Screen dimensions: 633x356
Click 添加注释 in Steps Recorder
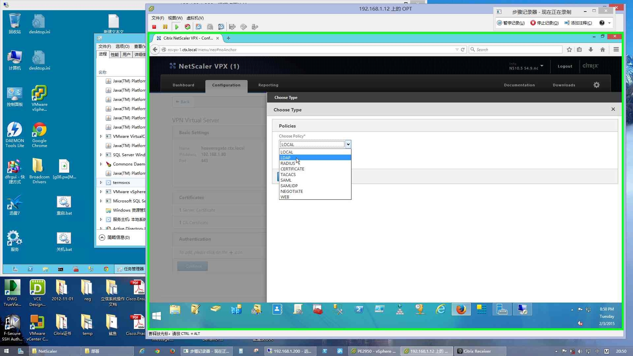click(x=578, y=23)
